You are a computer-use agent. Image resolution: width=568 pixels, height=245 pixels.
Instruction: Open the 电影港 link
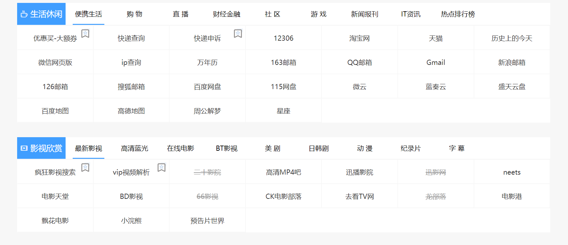(512, 197)
